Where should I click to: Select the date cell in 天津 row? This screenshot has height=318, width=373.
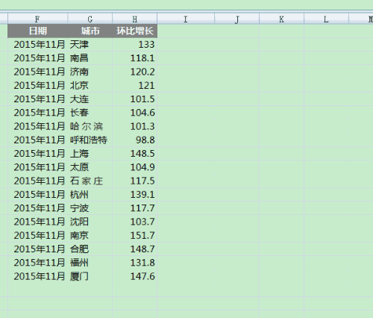coord(37,45)
